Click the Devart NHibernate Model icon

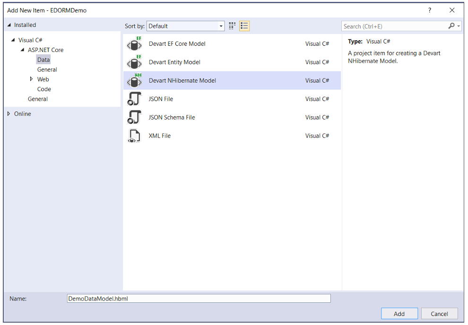coord(134,81)
